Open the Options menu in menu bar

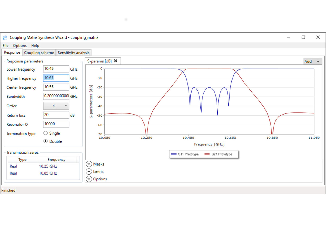20,46
